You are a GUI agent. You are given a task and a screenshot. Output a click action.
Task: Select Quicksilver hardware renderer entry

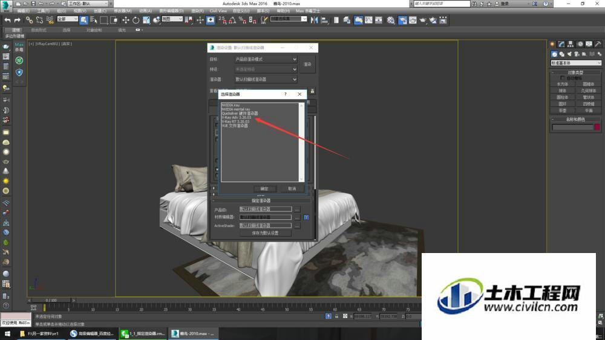pos(240,113)
